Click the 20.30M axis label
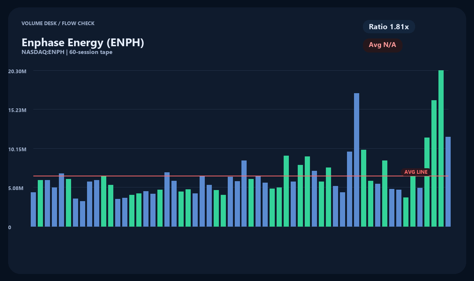The width and height of the screenshot is (474, 281). point(17,71)
